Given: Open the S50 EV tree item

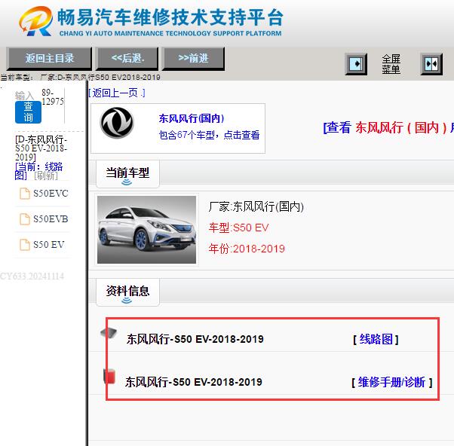Looking at the screenshot, I should pyautogui.click(x=48, y=245).
